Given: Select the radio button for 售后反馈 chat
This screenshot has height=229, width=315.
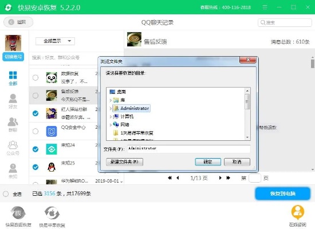Looking at the screenshot, I should coord(36,96).
